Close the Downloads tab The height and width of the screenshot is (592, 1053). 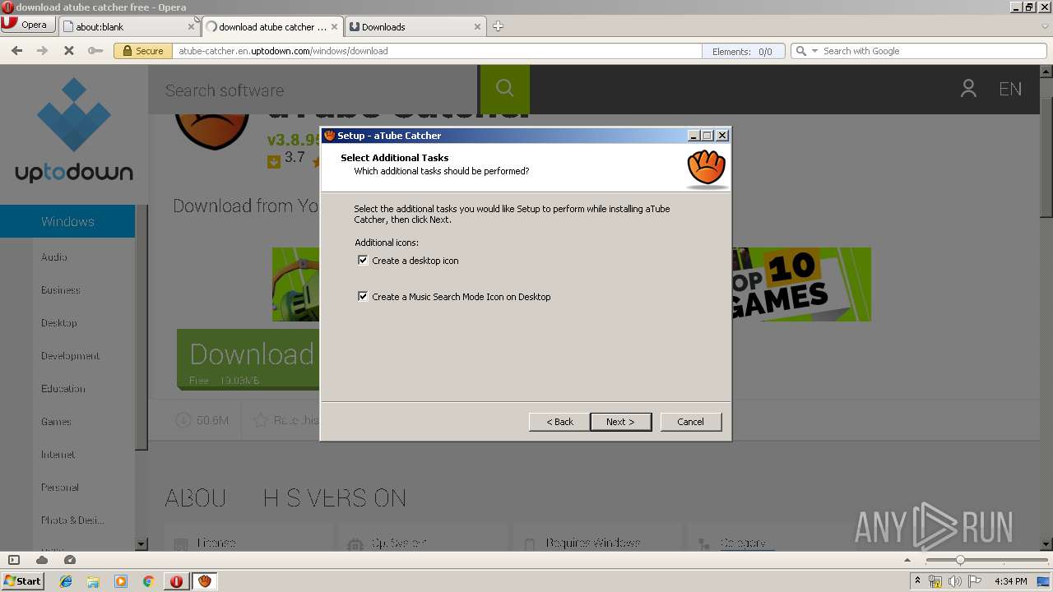coord(478,26)
